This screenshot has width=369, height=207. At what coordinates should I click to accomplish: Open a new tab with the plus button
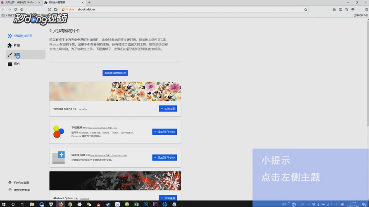89,2
